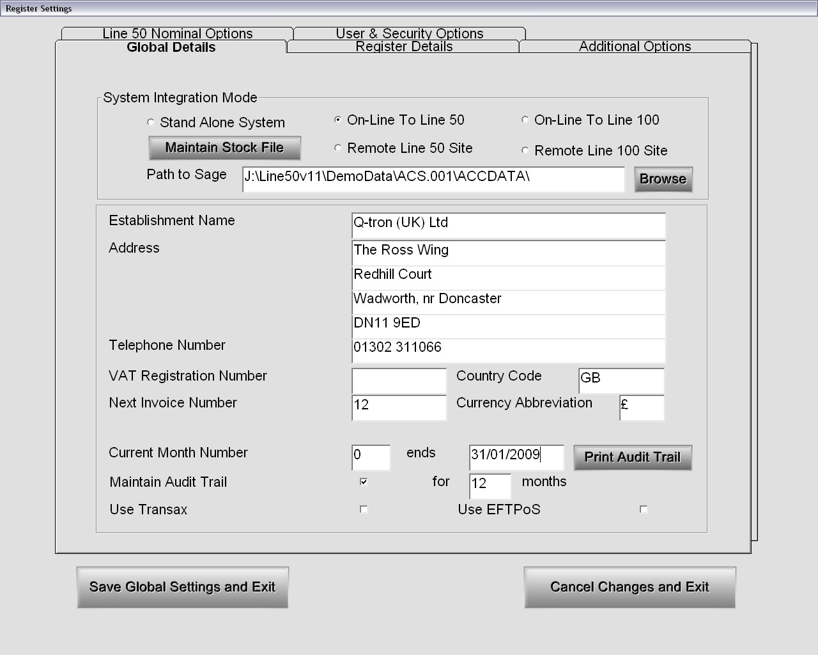Viewport: 818px width, 655px height.
Task: Click empty VAT Registration Number field
Action: (x=399, y=381)
